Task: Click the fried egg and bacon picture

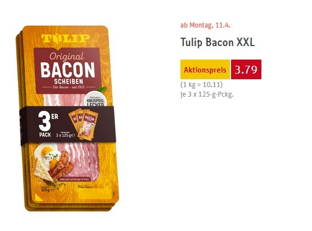Action: [x=53, y=164]
